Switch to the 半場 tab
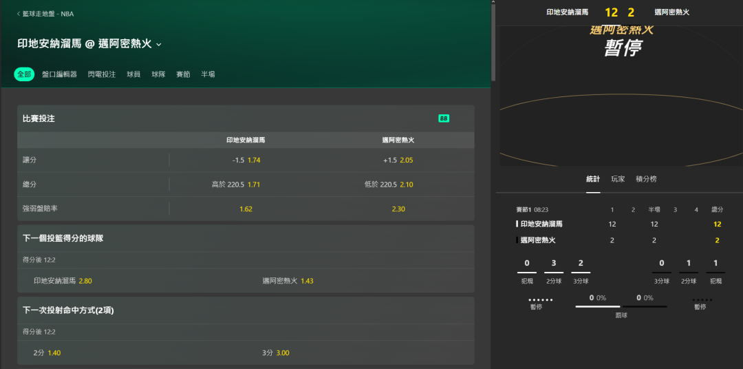743x369 pixels. [x=208, y=74]
